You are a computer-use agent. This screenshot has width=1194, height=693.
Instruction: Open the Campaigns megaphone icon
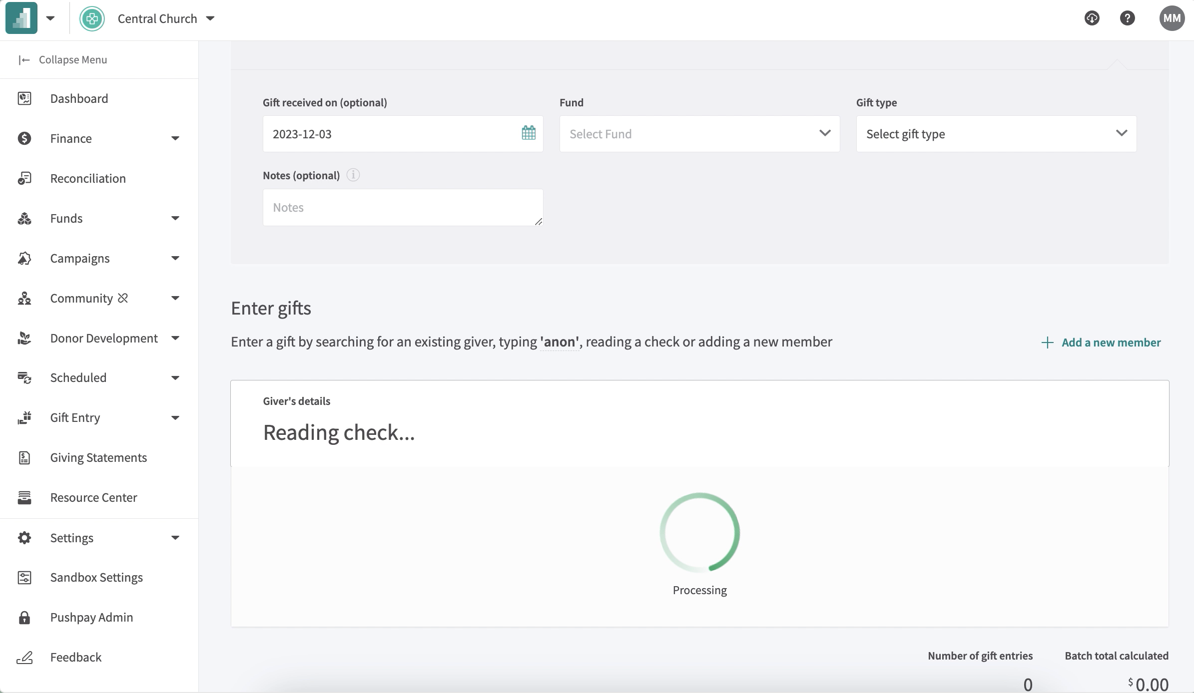(x=24, y=258)
